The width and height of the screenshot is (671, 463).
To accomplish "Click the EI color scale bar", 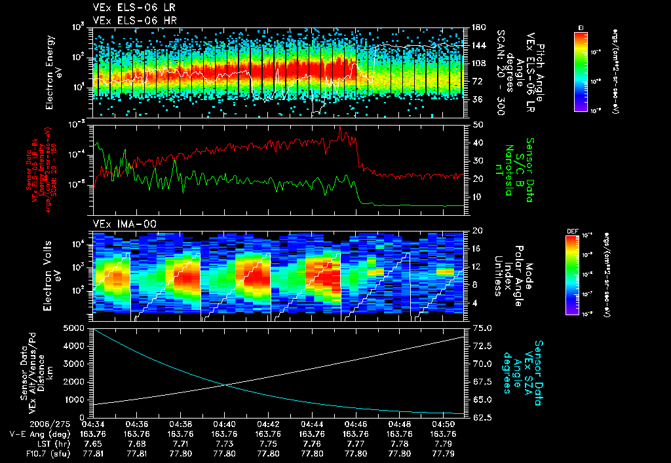I will coord(581,72).
